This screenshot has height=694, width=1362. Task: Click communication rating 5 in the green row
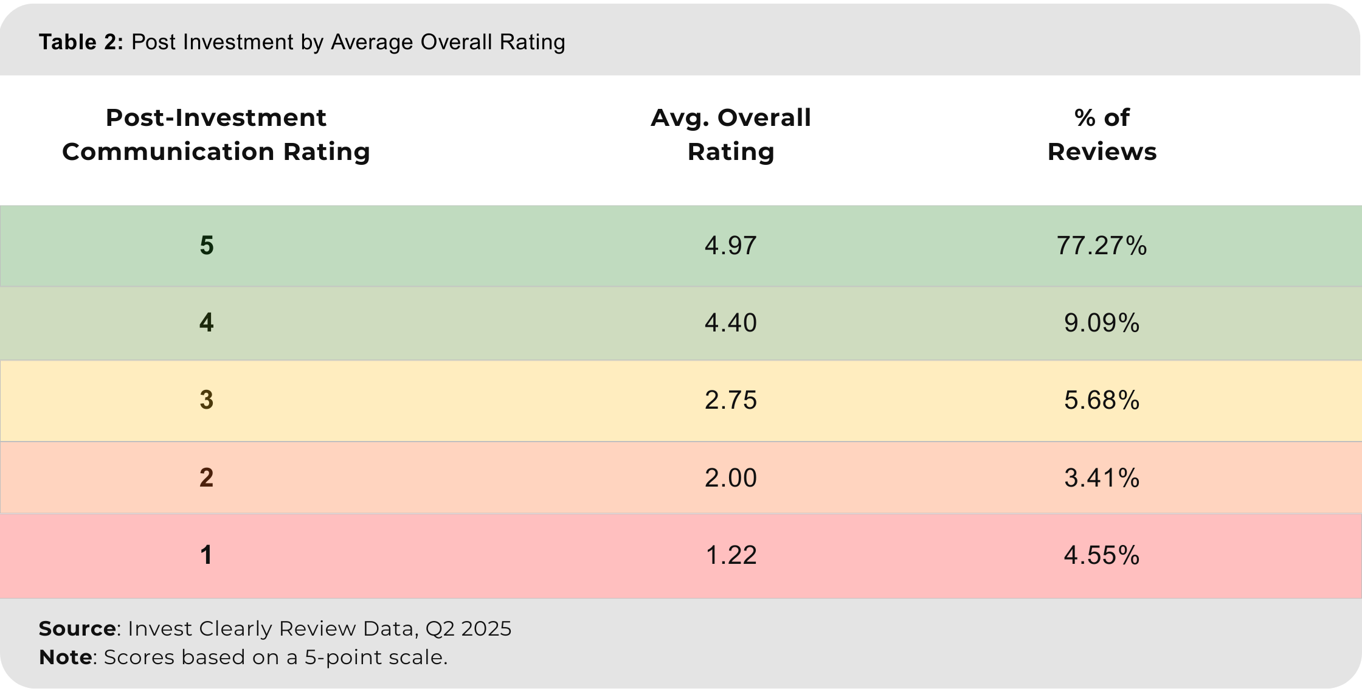pos(207,246)
